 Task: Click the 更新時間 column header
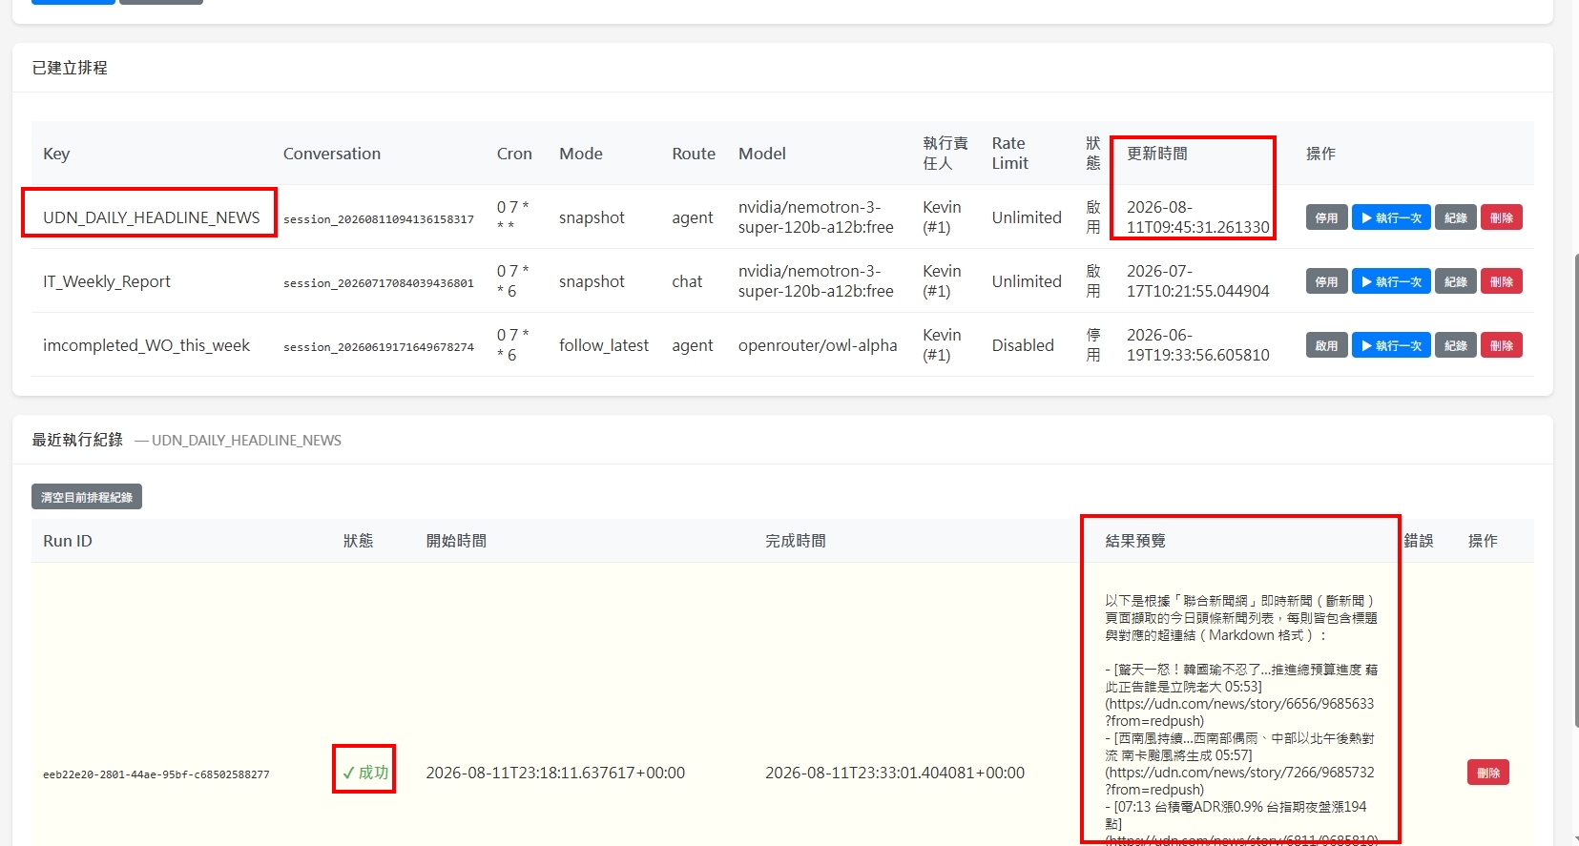[x=1157, y=154]
